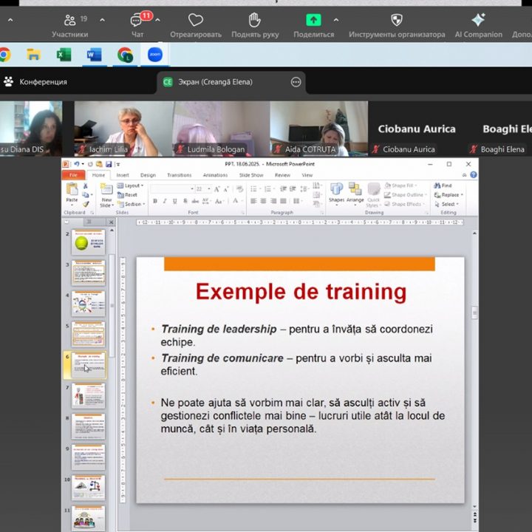Screen dimensions: 532x532
Task: Click the Iachim Lilia video tile
Action: tap(123, 129)
